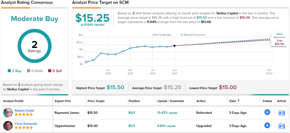Screen dimensions: 290x133
Task: Open Robert Dodd's article icon
Action: point(282,113)
